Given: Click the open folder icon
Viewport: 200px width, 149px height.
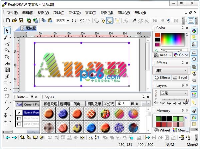Looking at the screenshot, I should 15,20.
